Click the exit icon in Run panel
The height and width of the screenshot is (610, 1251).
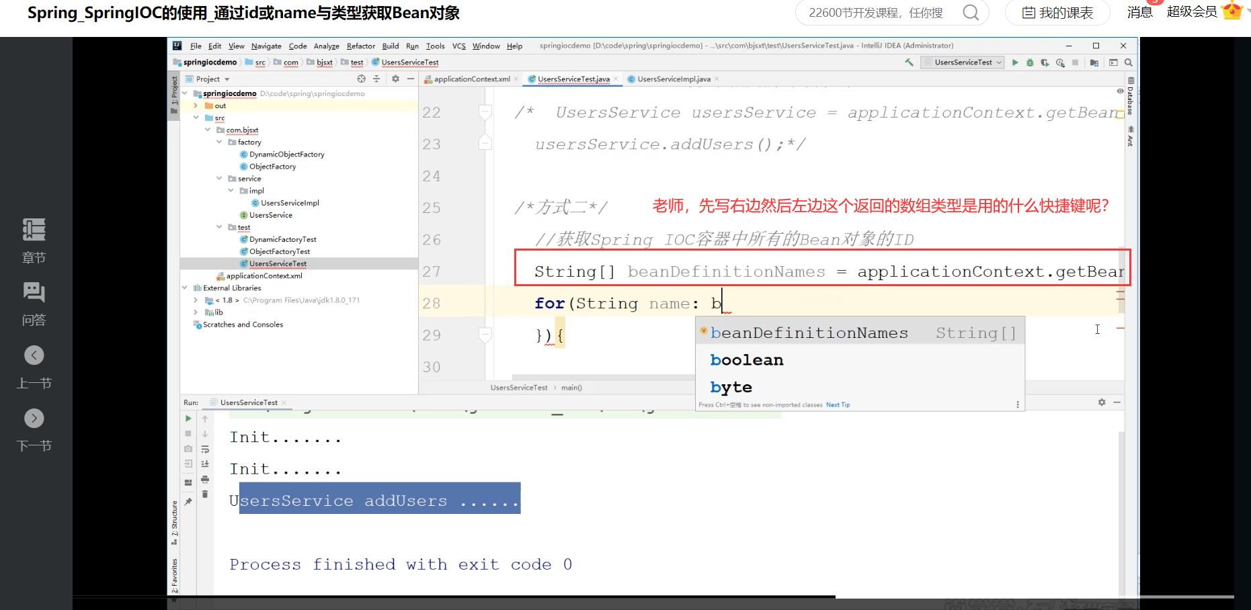pyautogui.click(x=188, y=464)
